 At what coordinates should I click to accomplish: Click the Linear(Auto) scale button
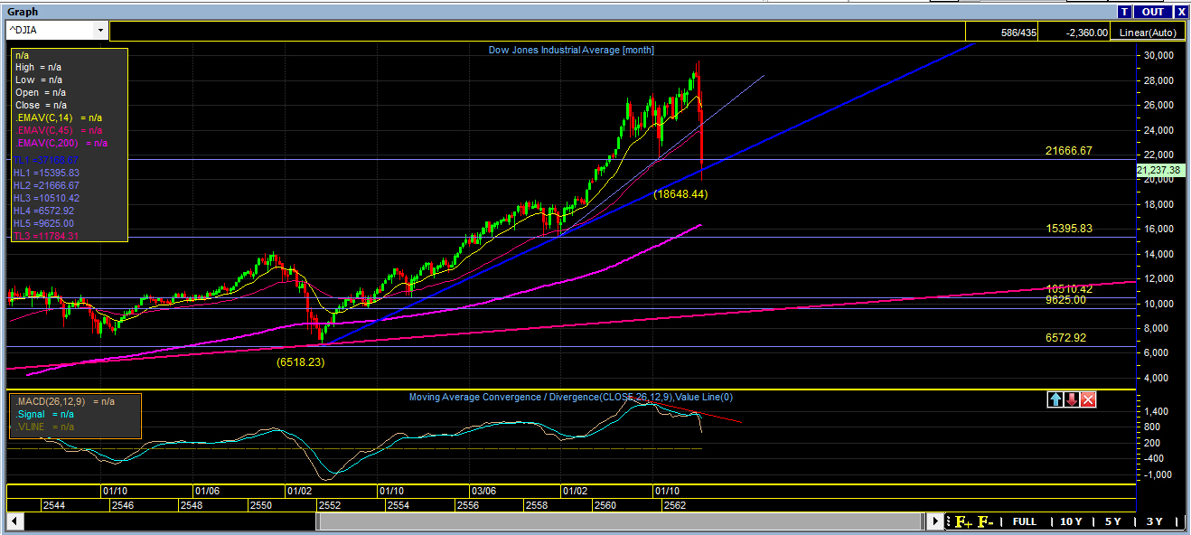[x=1147, y=33]
